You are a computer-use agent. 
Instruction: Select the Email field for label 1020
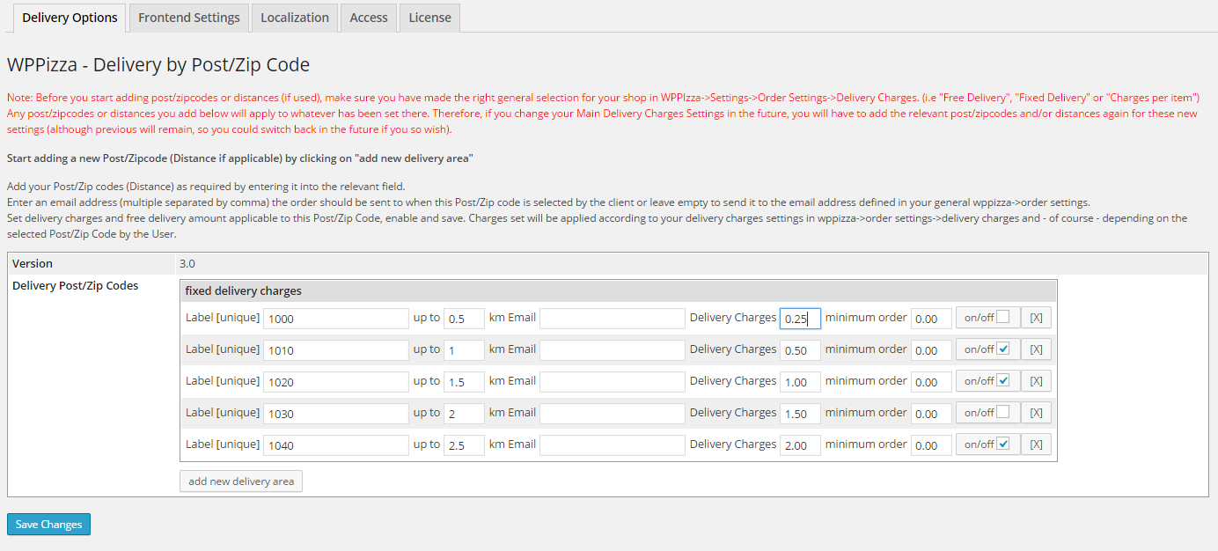[613, 382]
